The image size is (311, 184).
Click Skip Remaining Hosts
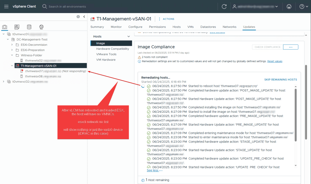tap(281, 80)
